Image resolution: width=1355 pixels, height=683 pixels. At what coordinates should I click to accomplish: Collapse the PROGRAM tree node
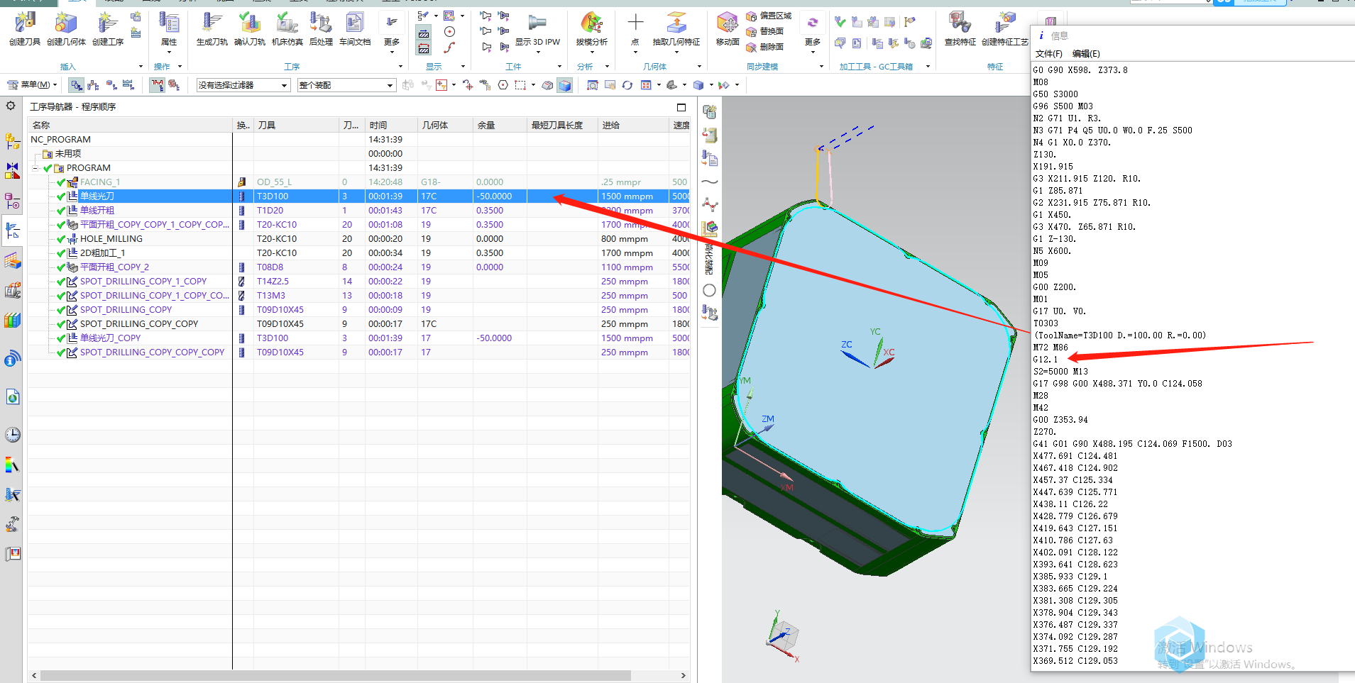point(35,168)
